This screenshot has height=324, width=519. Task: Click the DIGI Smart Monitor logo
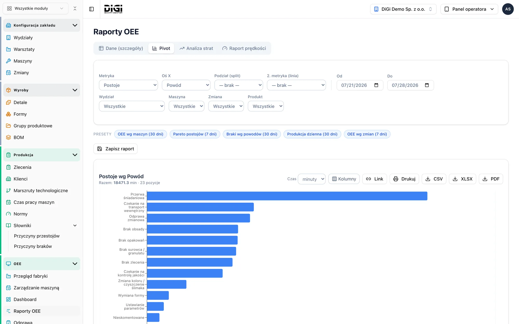pyautogui.click(x=113, y=9)
